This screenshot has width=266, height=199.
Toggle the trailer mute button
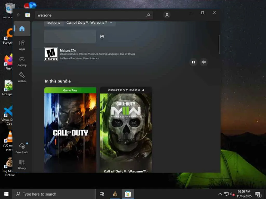(203, 62)
